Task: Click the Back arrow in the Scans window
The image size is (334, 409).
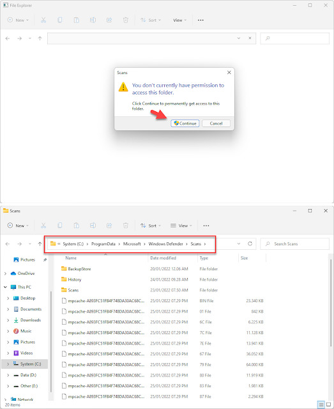Action: (8, 244)
